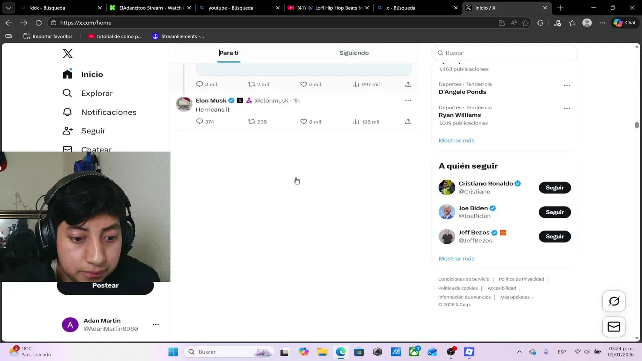
Task: Add this page to favorites star
Action: point(525,23)
